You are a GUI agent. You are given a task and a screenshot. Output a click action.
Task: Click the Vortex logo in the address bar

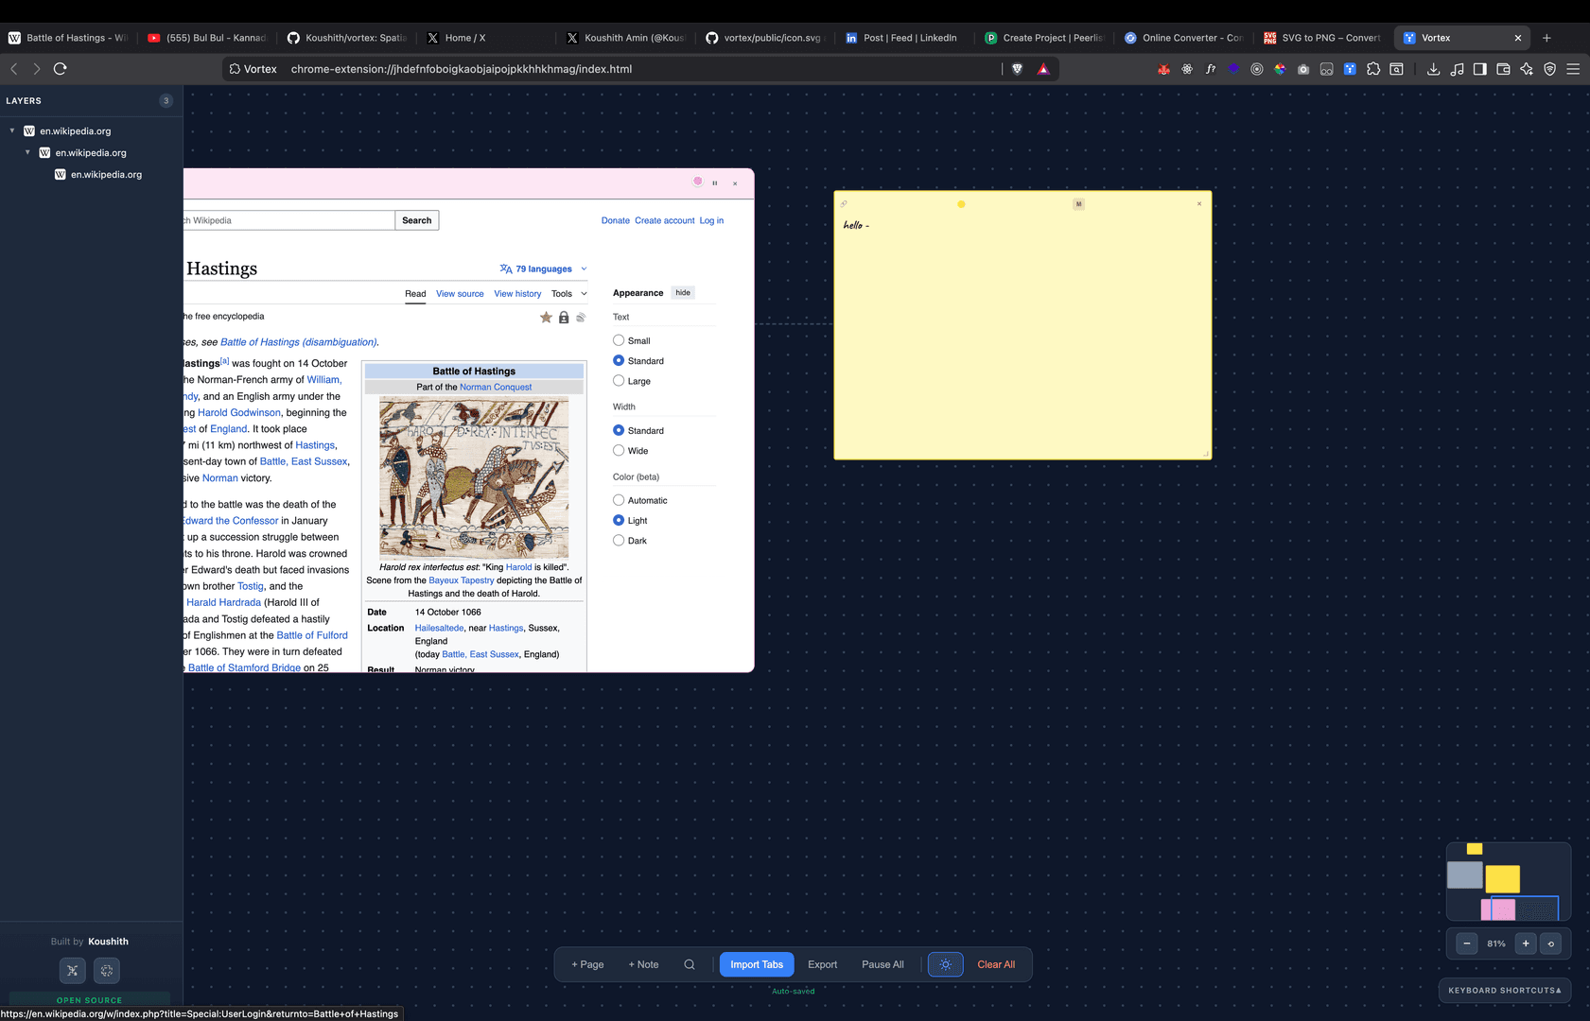point(234,68)
